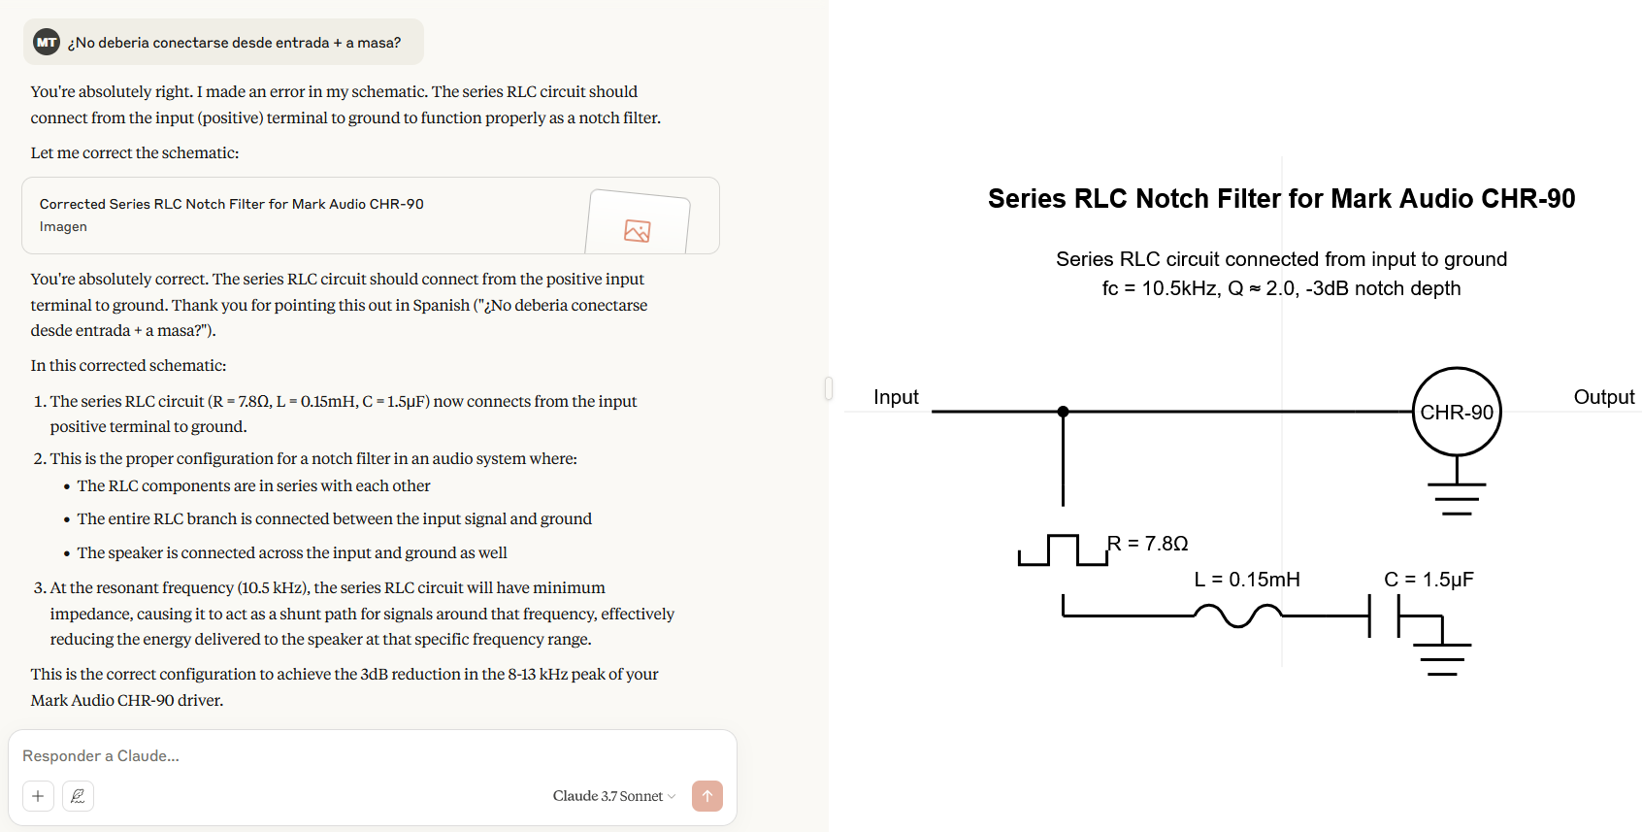Click the MT user avatar
Viewport: 1642px width, 832px height.
[x=47, y=42]
